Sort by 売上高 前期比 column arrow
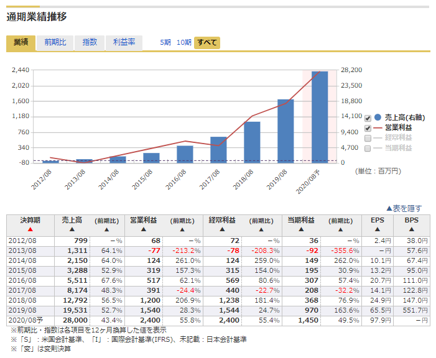This screenshot has width=436, height=358. click(x=109, y=229)
